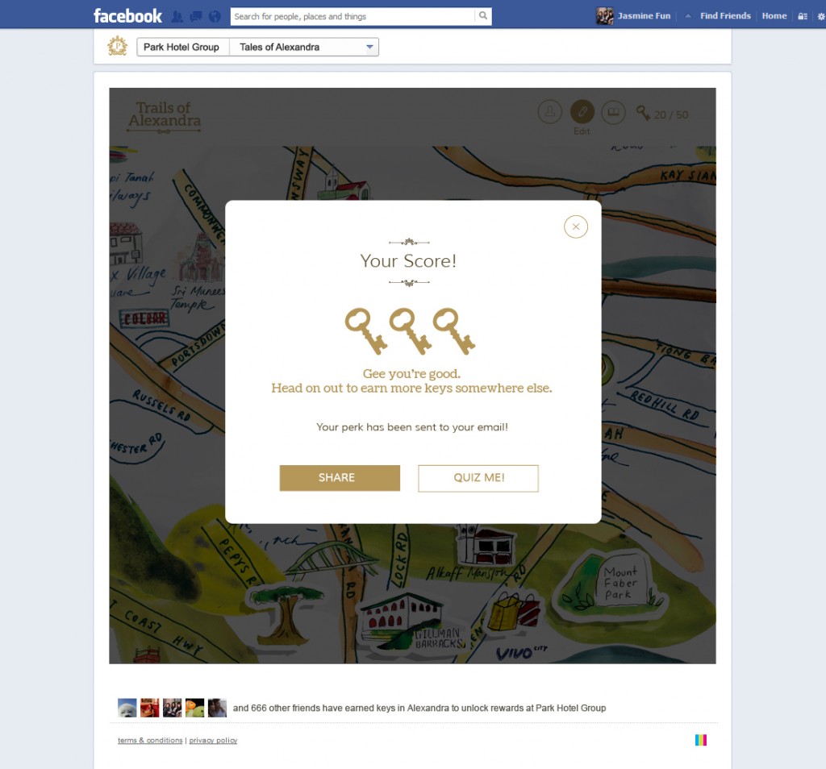The width and height of the screenshot is (826, 769).
Task: Click the SHARE button
Action: tap(340, 478)
